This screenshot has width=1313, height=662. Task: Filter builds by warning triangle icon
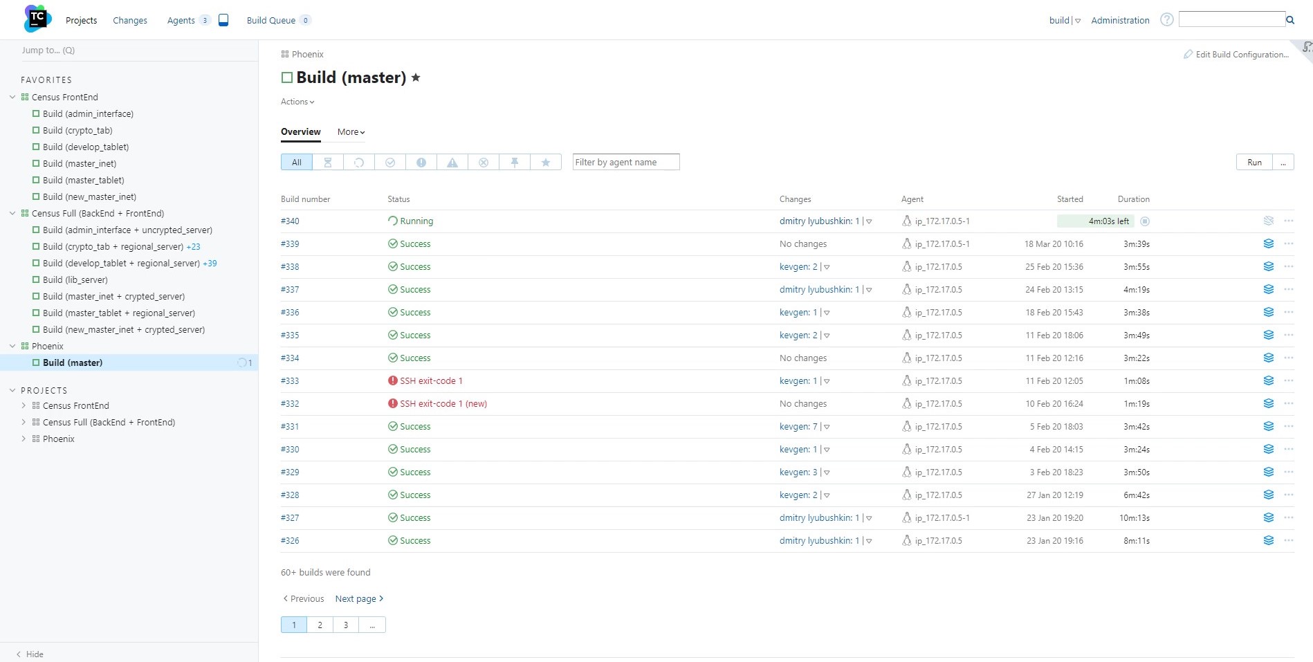pyautogui.click(x=452, y=162)
